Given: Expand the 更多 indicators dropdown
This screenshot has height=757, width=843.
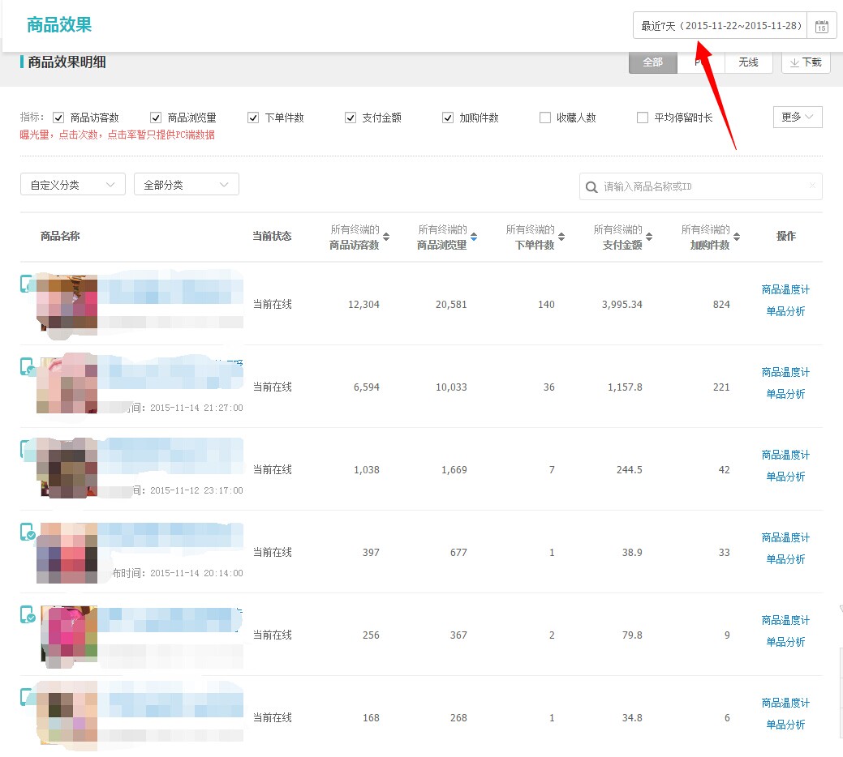Looking at the screenshot, I should [798, 118].
